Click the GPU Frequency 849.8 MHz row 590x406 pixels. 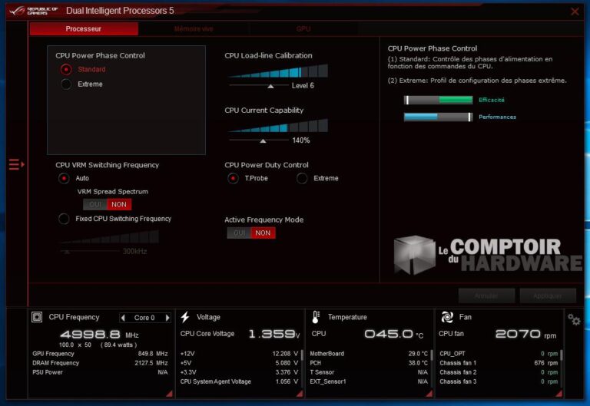coord(100,354)
